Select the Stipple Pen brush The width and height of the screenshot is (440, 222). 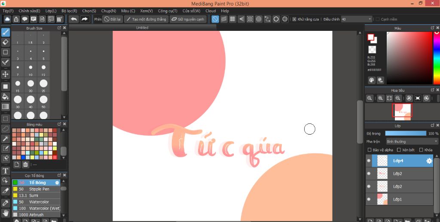click(x=36, y=189)
